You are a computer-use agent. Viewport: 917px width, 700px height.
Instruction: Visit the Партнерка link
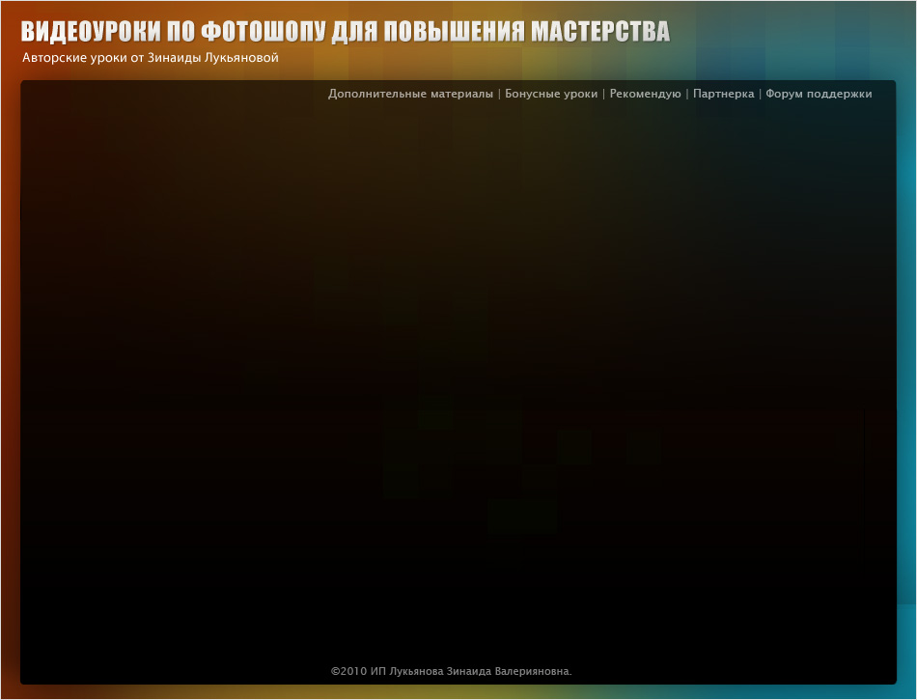[x=723, y=95]
